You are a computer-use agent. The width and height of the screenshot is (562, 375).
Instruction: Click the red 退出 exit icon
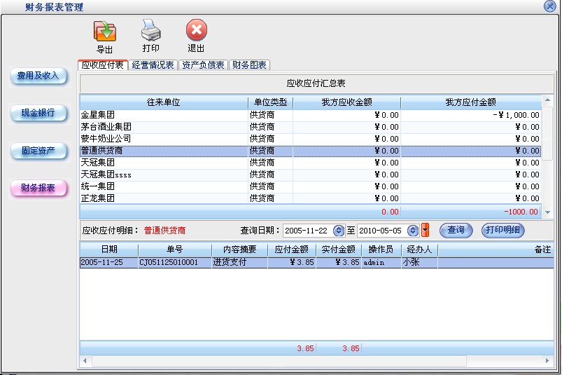(x=197, y=31)
